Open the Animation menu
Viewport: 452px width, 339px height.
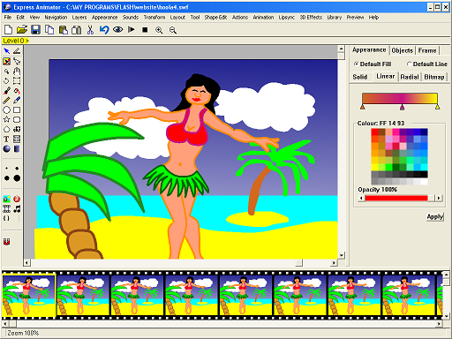pyautogui.click(x=263, y=18)
